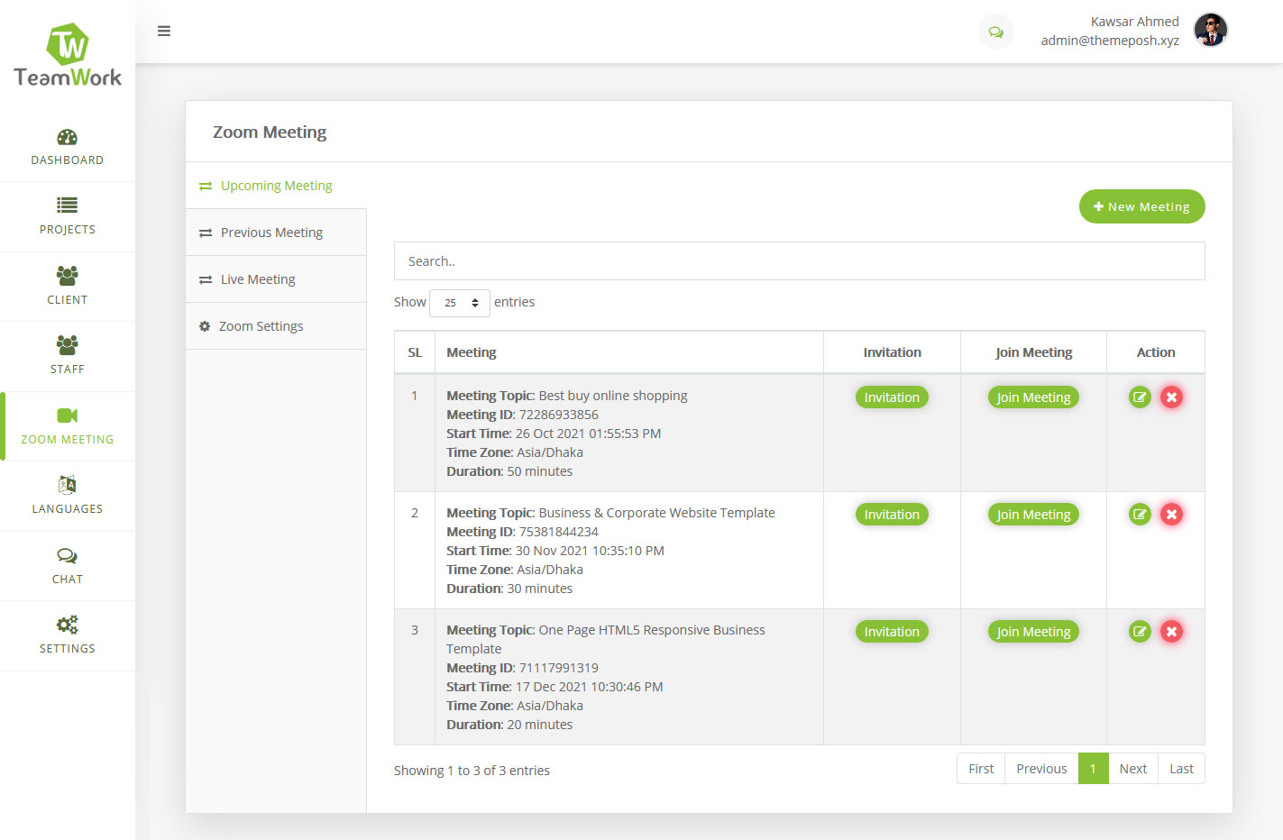Join the Best buy online shopping meeting

(x=1033, y=397)
